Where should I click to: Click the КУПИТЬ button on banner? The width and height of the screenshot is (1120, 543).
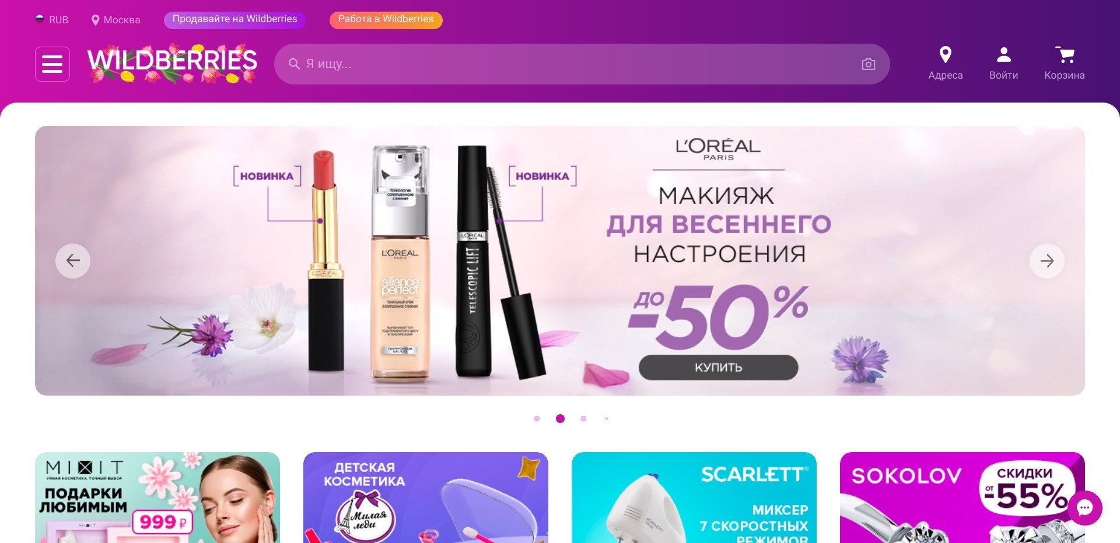[718, 368]
